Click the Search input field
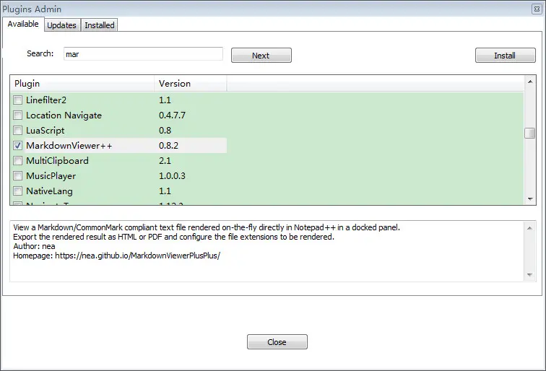 point(143,54)
